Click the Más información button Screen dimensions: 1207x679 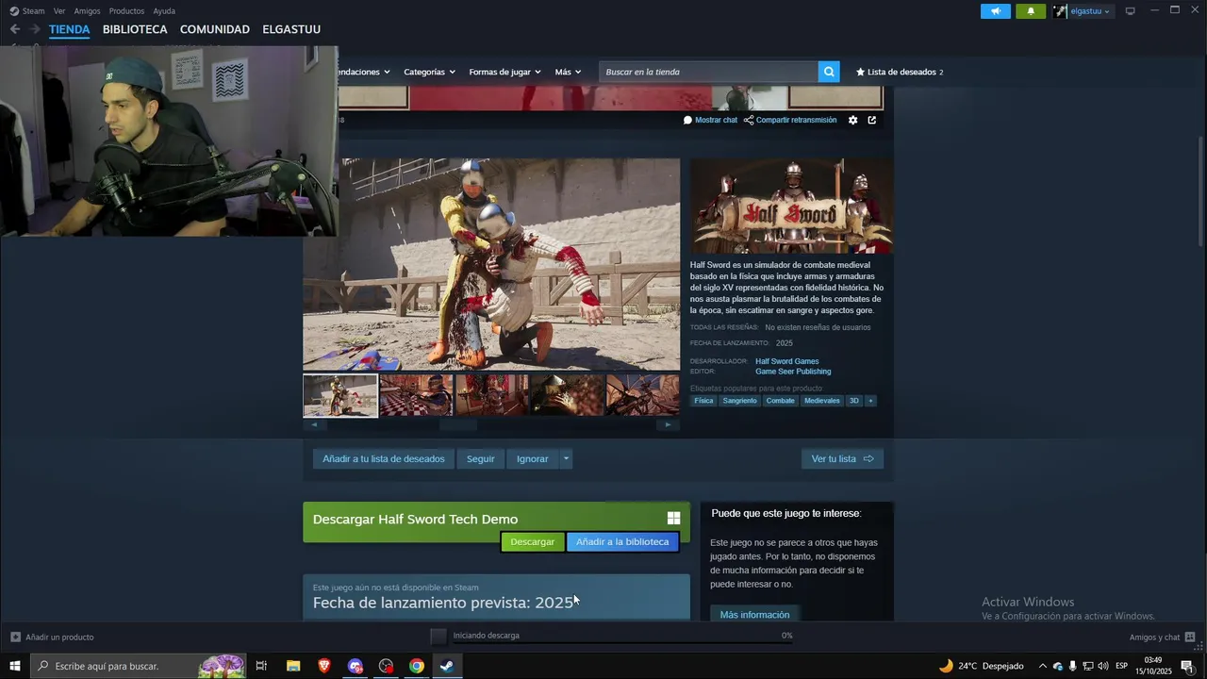754,614
